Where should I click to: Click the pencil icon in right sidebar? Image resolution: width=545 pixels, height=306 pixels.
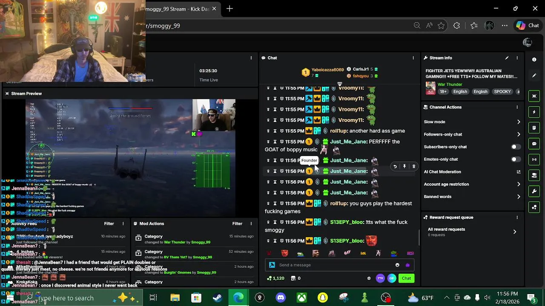click(534, 76)
